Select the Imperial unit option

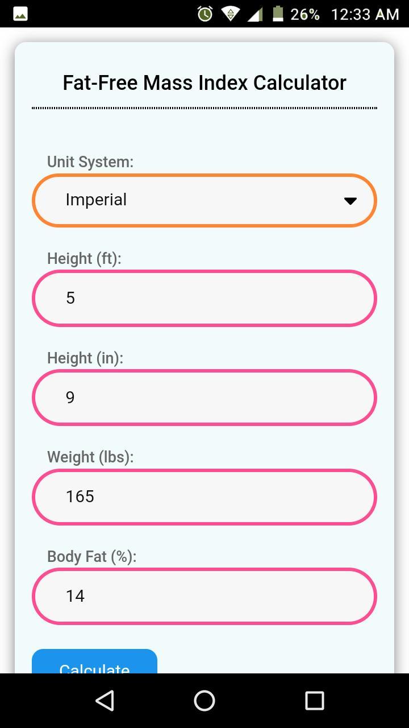95,200
